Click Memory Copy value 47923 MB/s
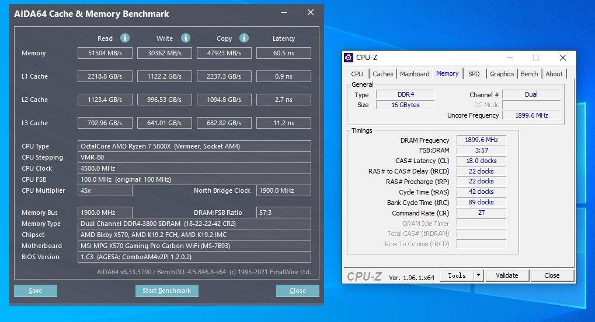Image resolution: width=595 pixels, height=322 pixels. (x=224, y=53)
